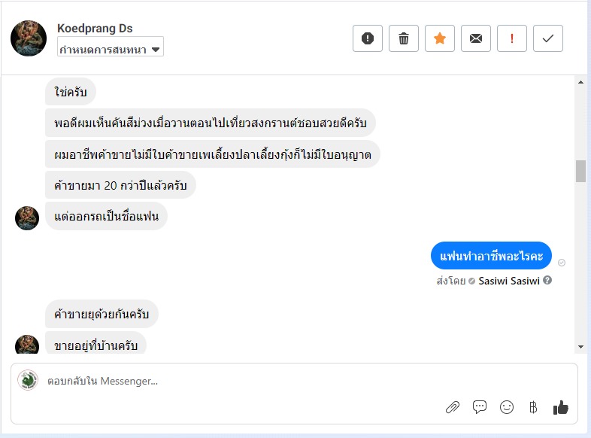Click the chat scrollbar down arrow
591x438 pixels.
580,346
